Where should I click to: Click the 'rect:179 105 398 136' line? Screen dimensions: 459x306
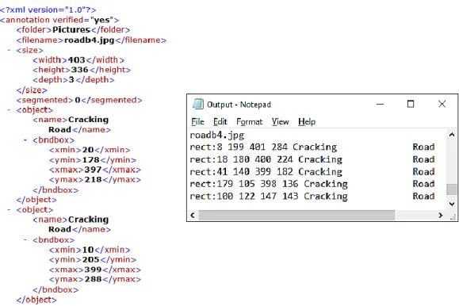pos(312,184)
